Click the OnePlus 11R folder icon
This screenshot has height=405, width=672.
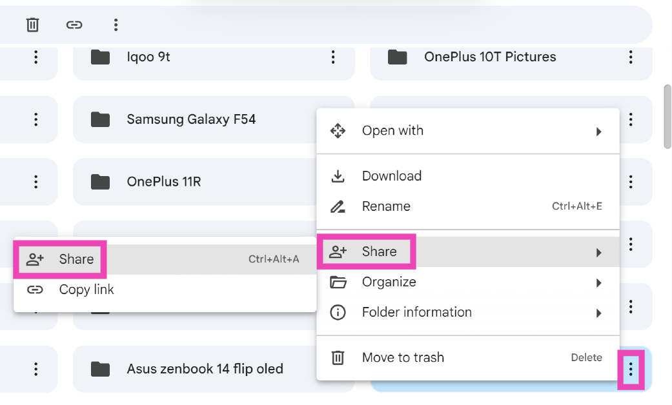pos(100,182)
